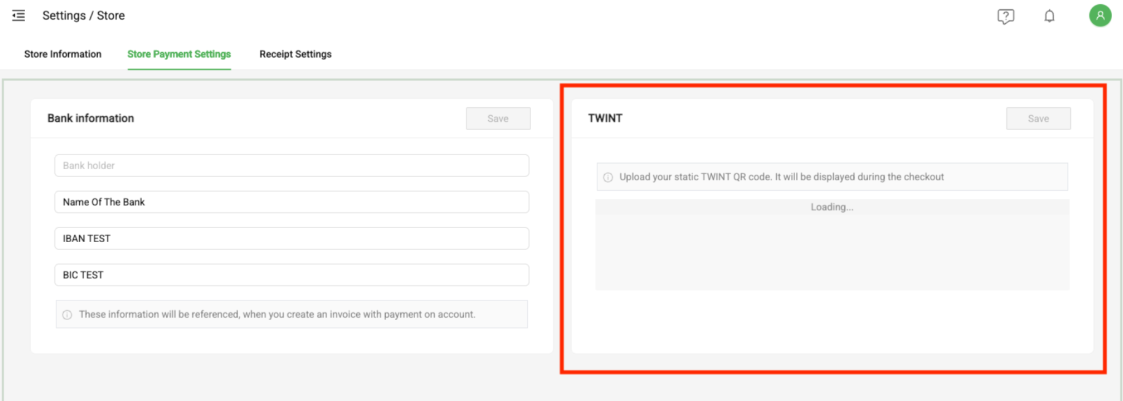Open the notifications bell
Screen dimensions: 1123x401
tap(1049, 17)
